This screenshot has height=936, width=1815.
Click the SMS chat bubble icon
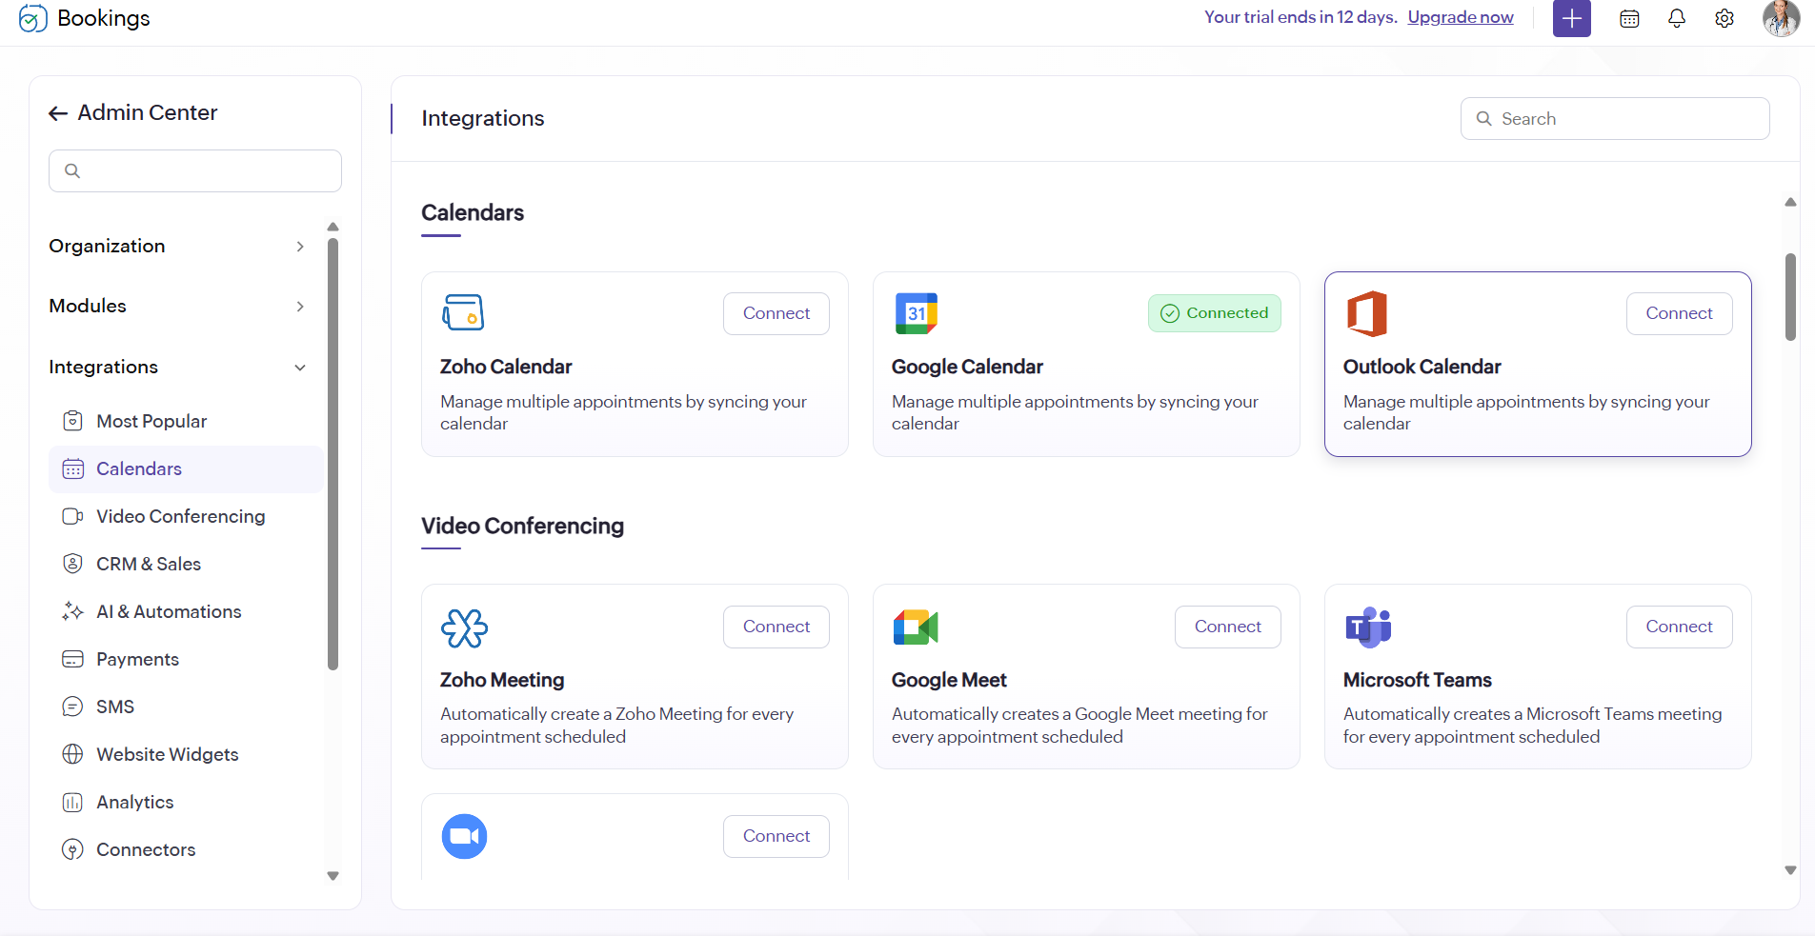[72, 707]
